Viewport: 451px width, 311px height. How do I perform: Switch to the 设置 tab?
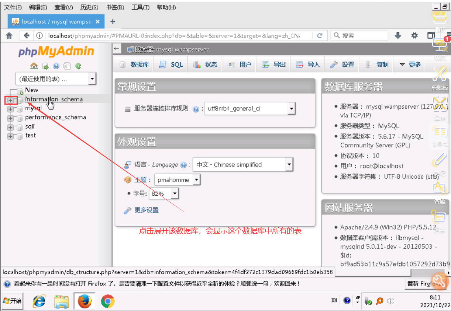(342, 64)
